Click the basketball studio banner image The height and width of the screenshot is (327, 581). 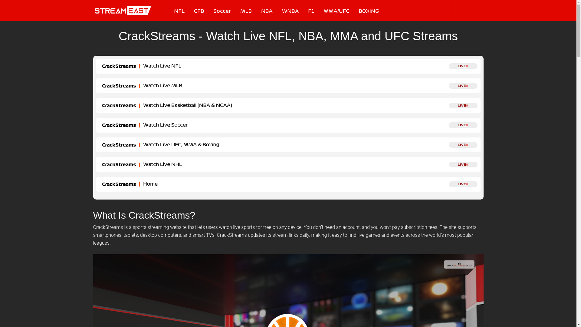288,291
